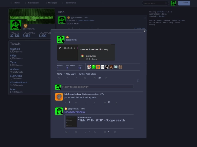Close the tweet detail popup

144,31
